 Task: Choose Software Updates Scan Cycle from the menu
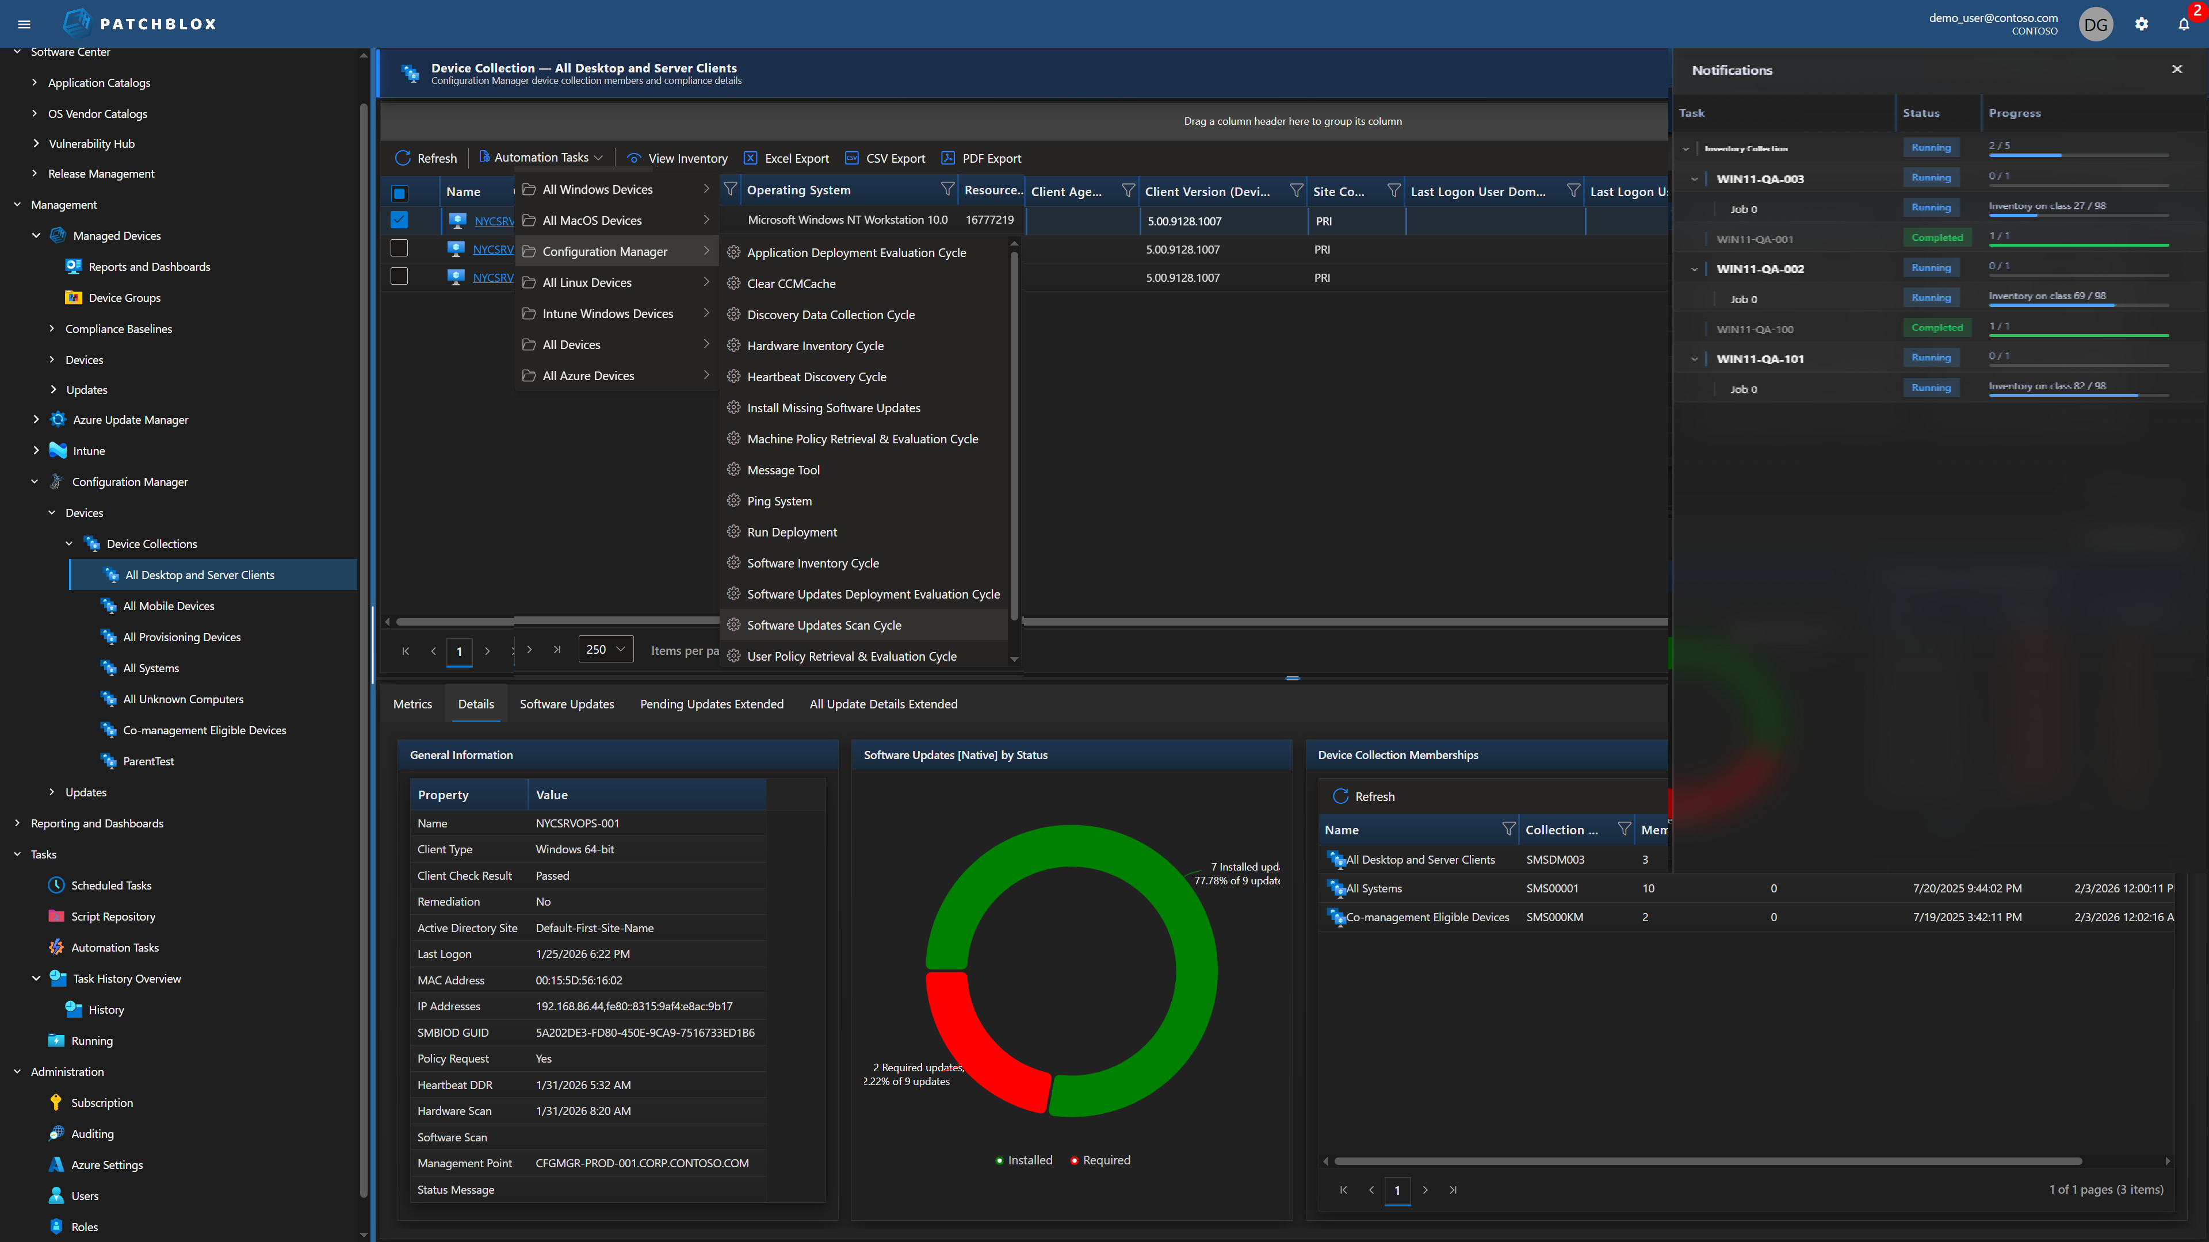(x=824, y=625)
